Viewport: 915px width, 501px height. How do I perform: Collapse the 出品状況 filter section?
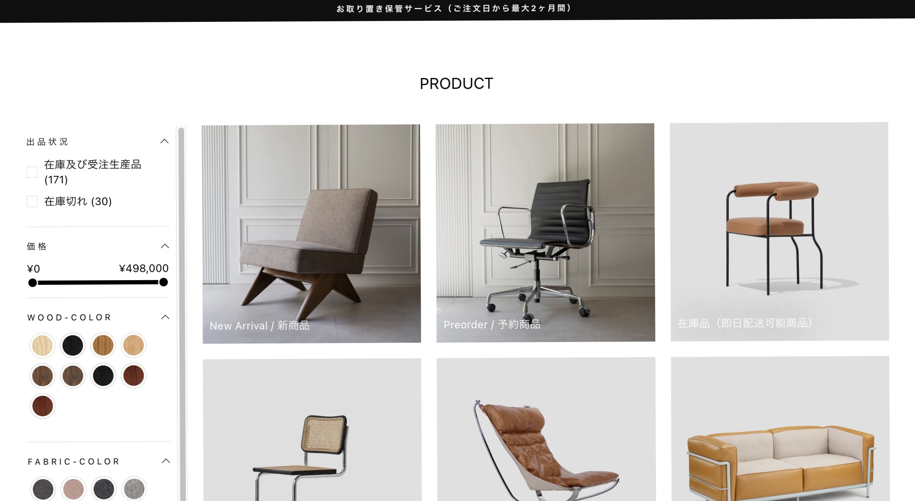[x=164, y=141]
